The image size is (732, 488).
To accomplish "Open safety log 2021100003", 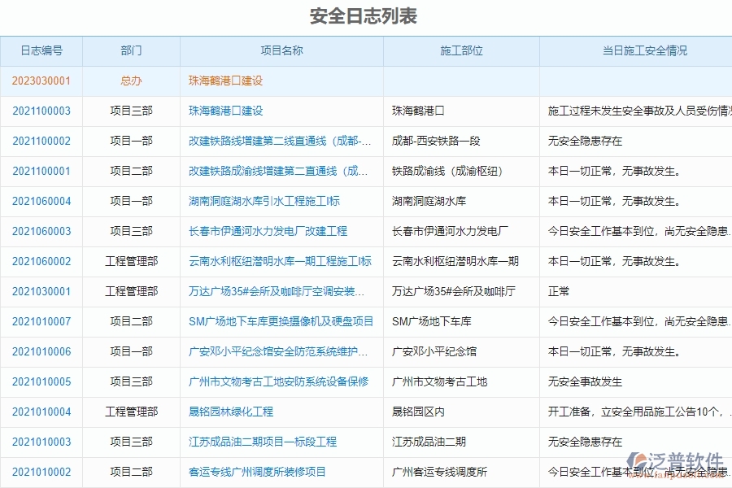I will click(x=41, y=111).
